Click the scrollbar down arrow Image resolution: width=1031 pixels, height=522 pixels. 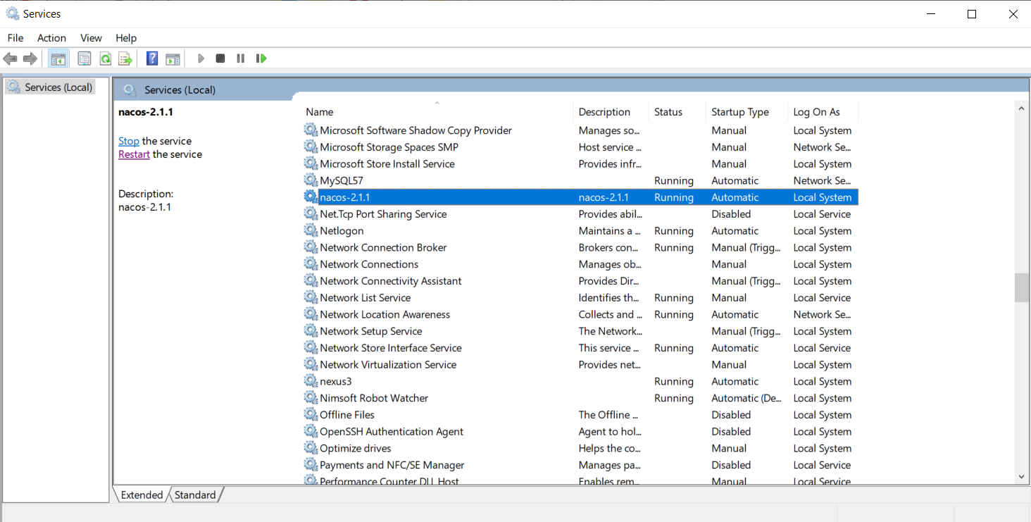click(1022, 477)
